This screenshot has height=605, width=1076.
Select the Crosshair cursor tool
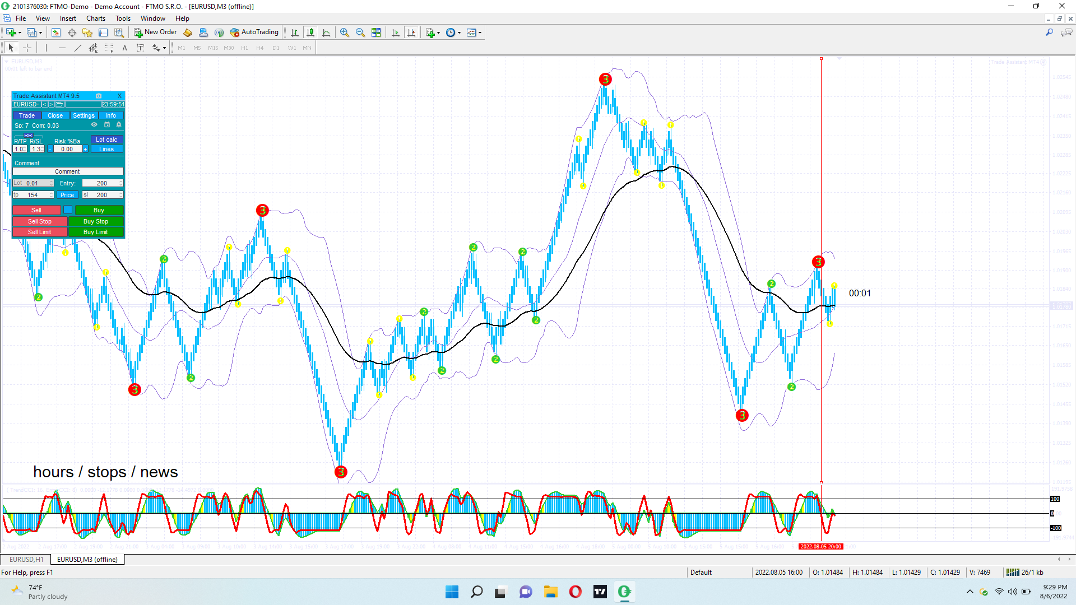[x=27, y=48]
